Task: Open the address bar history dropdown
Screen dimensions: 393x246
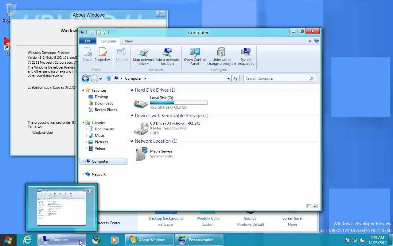Action: click(228, 79)
